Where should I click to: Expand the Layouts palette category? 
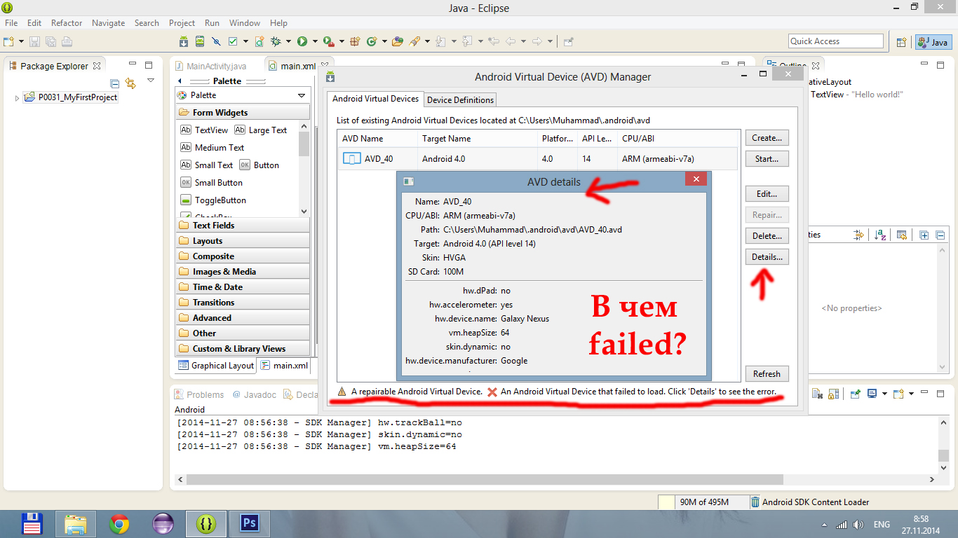click(242, 240)
